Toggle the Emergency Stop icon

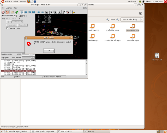pyautogui.click(x=3, y=12)
